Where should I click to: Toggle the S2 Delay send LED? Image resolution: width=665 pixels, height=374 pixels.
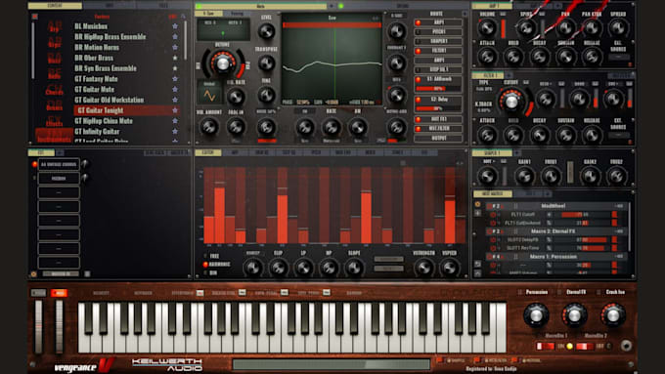coord(418,100)
